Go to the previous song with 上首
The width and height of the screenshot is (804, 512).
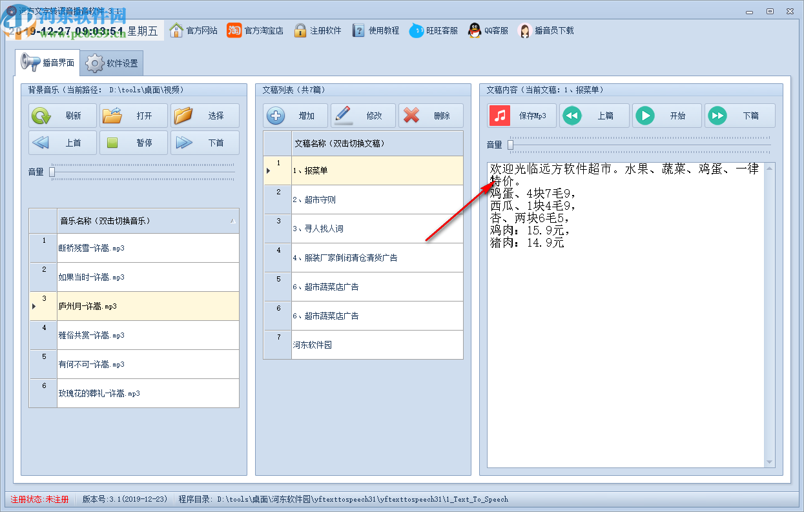coord(63,143)
